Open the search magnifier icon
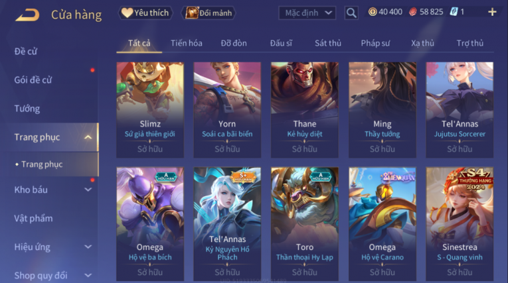Viewport: 508px width, 283px height. 351,13
